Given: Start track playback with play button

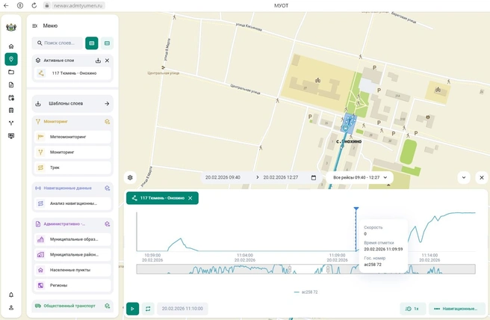Looking at the screenshot, I should 132,309.
